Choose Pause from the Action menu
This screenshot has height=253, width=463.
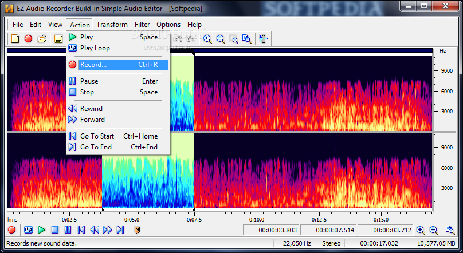pos(118,81)
